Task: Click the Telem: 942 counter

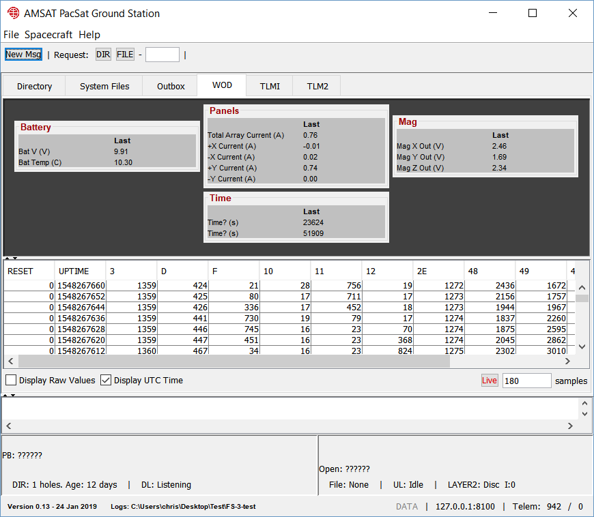Action: pyautogui.click(x=537, y=506)
